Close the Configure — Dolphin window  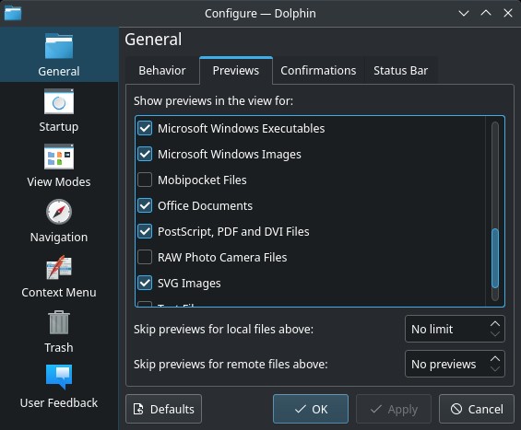[x=508, y=13]
